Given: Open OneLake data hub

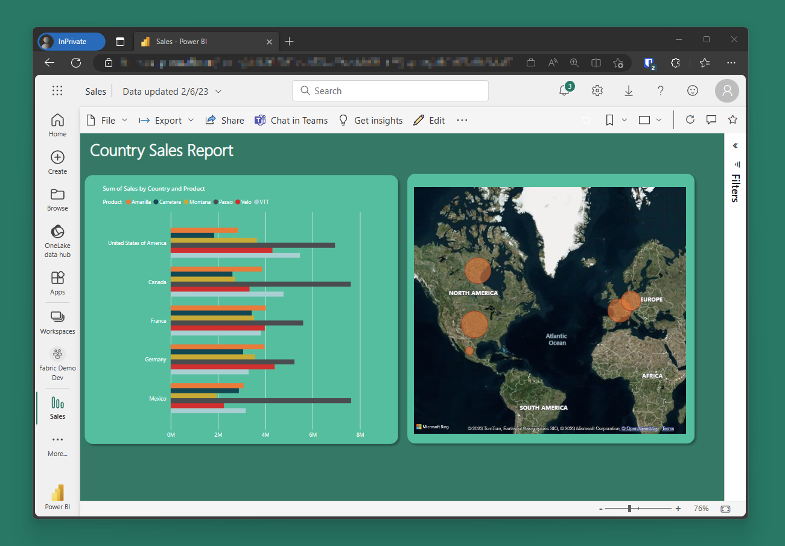Looking at the screenshot, I should tap(57, 241).
